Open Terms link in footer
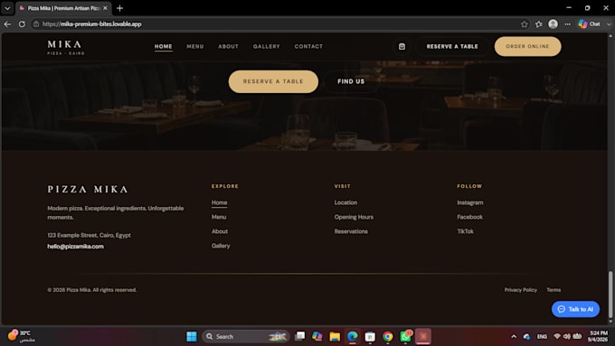Viewport: 615px width, 346px height. click(553, 290)
